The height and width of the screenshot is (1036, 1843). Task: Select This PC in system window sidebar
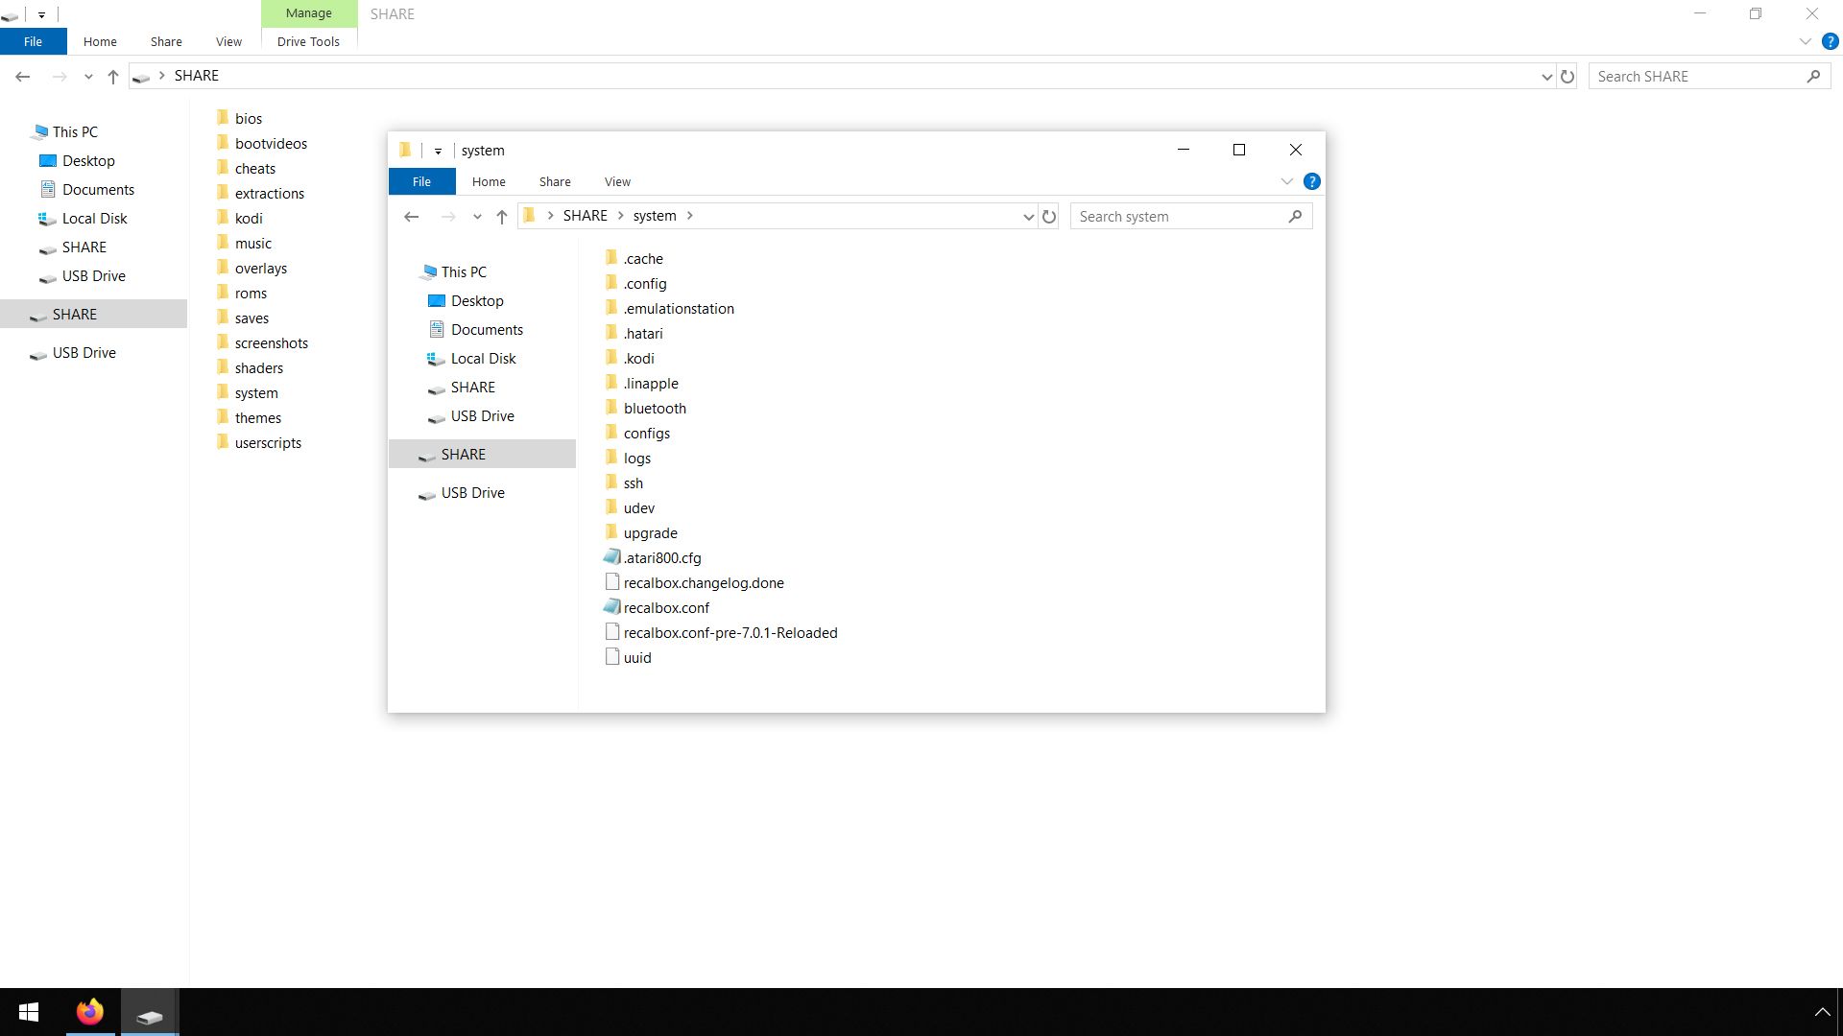(464, 271)
